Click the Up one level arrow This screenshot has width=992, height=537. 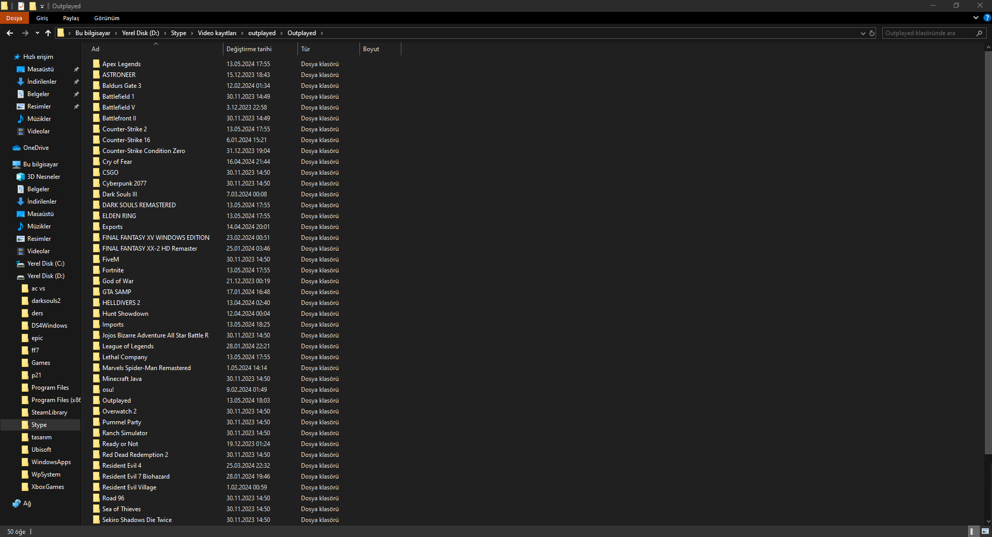click(x=48, y=33)
